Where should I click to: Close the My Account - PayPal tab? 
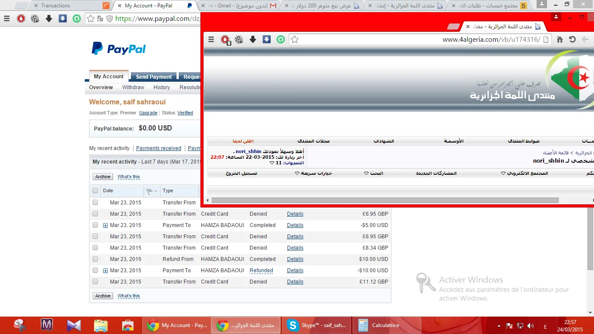click(x=119, y=6)
